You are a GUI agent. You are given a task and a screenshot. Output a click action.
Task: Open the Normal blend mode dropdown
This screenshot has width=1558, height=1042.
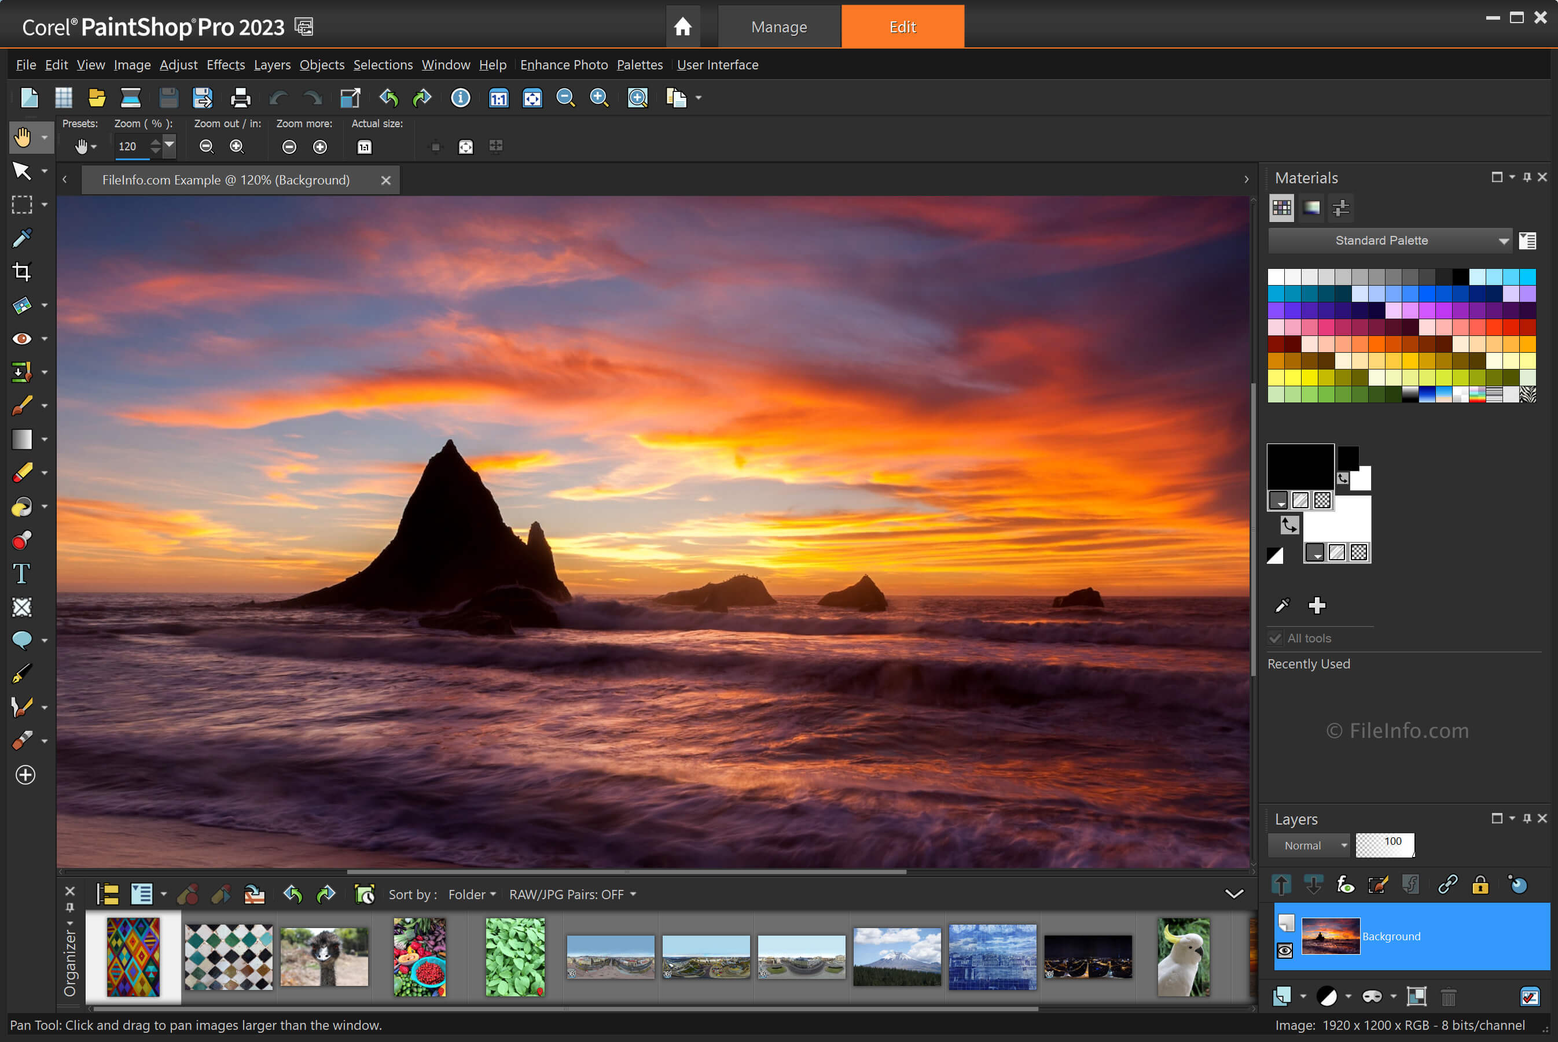point(1310,845)
